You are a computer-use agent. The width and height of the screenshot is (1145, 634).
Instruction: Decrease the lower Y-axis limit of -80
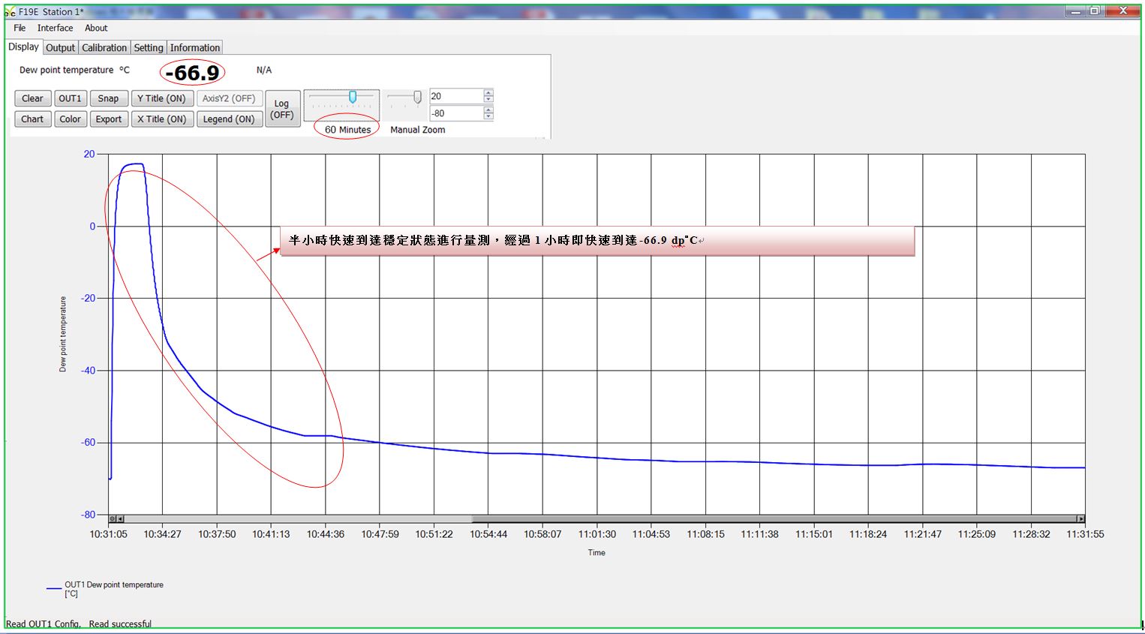pos(488,116)
